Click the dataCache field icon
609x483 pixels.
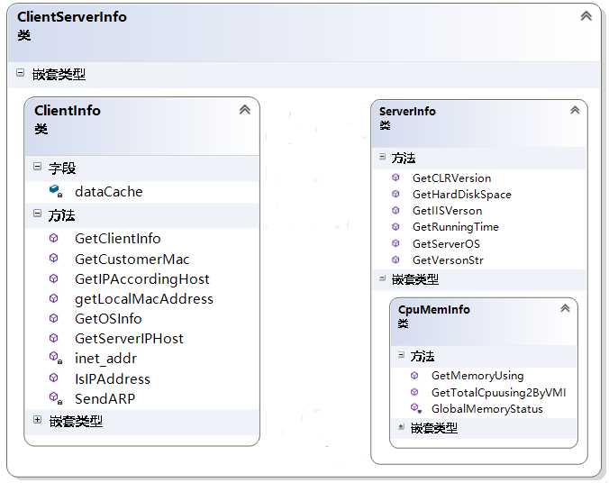(55, 191)
